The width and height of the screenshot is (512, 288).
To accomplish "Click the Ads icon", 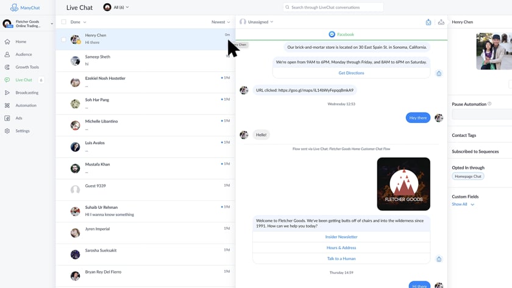I will 7,118.
